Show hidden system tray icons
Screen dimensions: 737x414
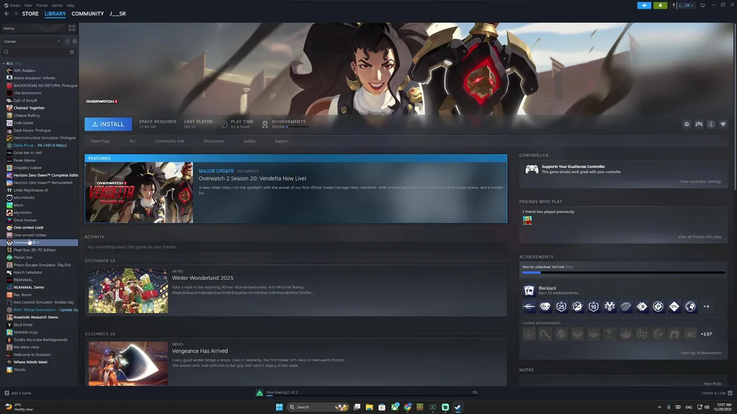point(659,407)
